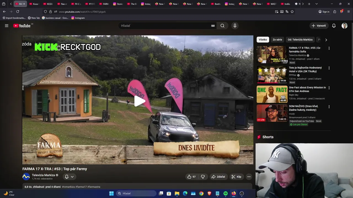Open Windows Start menu
Viewport: 353px width, 198px height.
click(x=111, y=193)
